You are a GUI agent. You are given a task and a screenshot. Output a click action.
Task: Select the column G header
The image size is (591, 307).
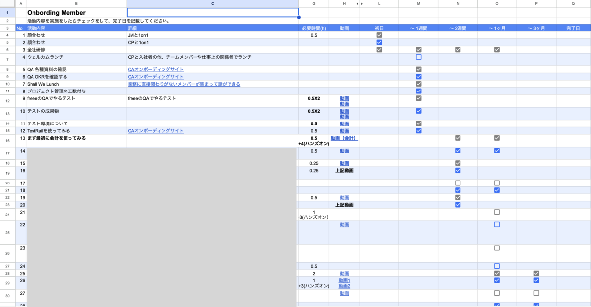(314, 3)
